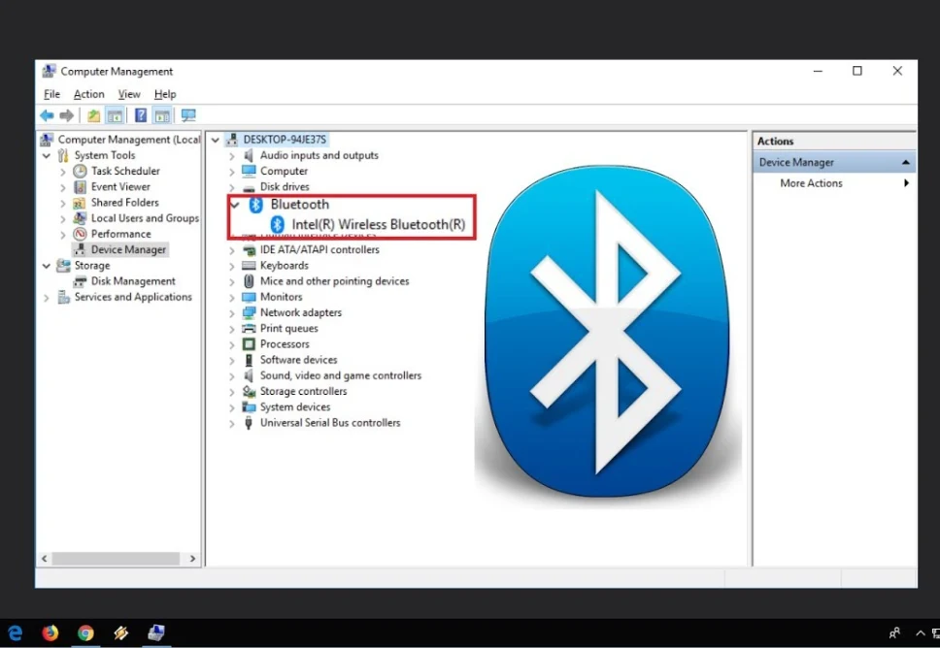The width and height of the screenshot is (940, 648).
Task: Collapse the DESKTOP-94JE37S root node
Action: click(216, 140)
